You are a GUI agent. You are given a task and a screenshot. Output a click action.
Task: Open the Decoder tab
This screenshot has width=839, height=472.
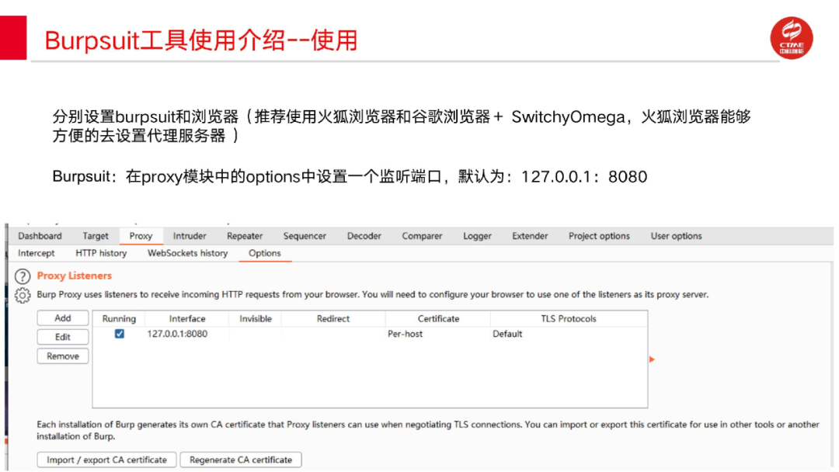pyautogui.click(x=364, y=236)
